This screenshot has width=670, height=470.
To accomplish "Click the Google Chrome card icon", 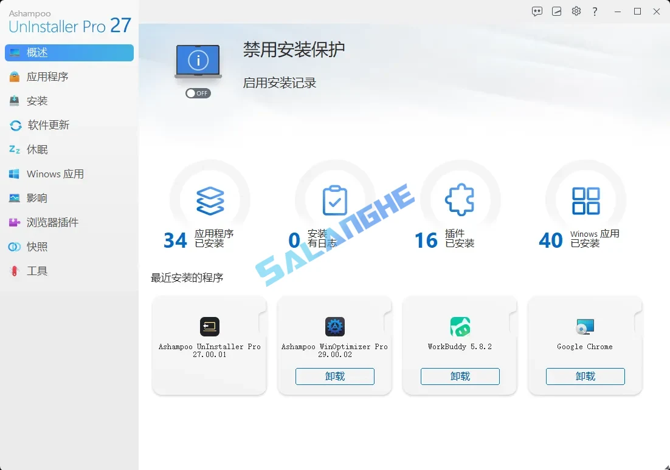I will 585,327.
